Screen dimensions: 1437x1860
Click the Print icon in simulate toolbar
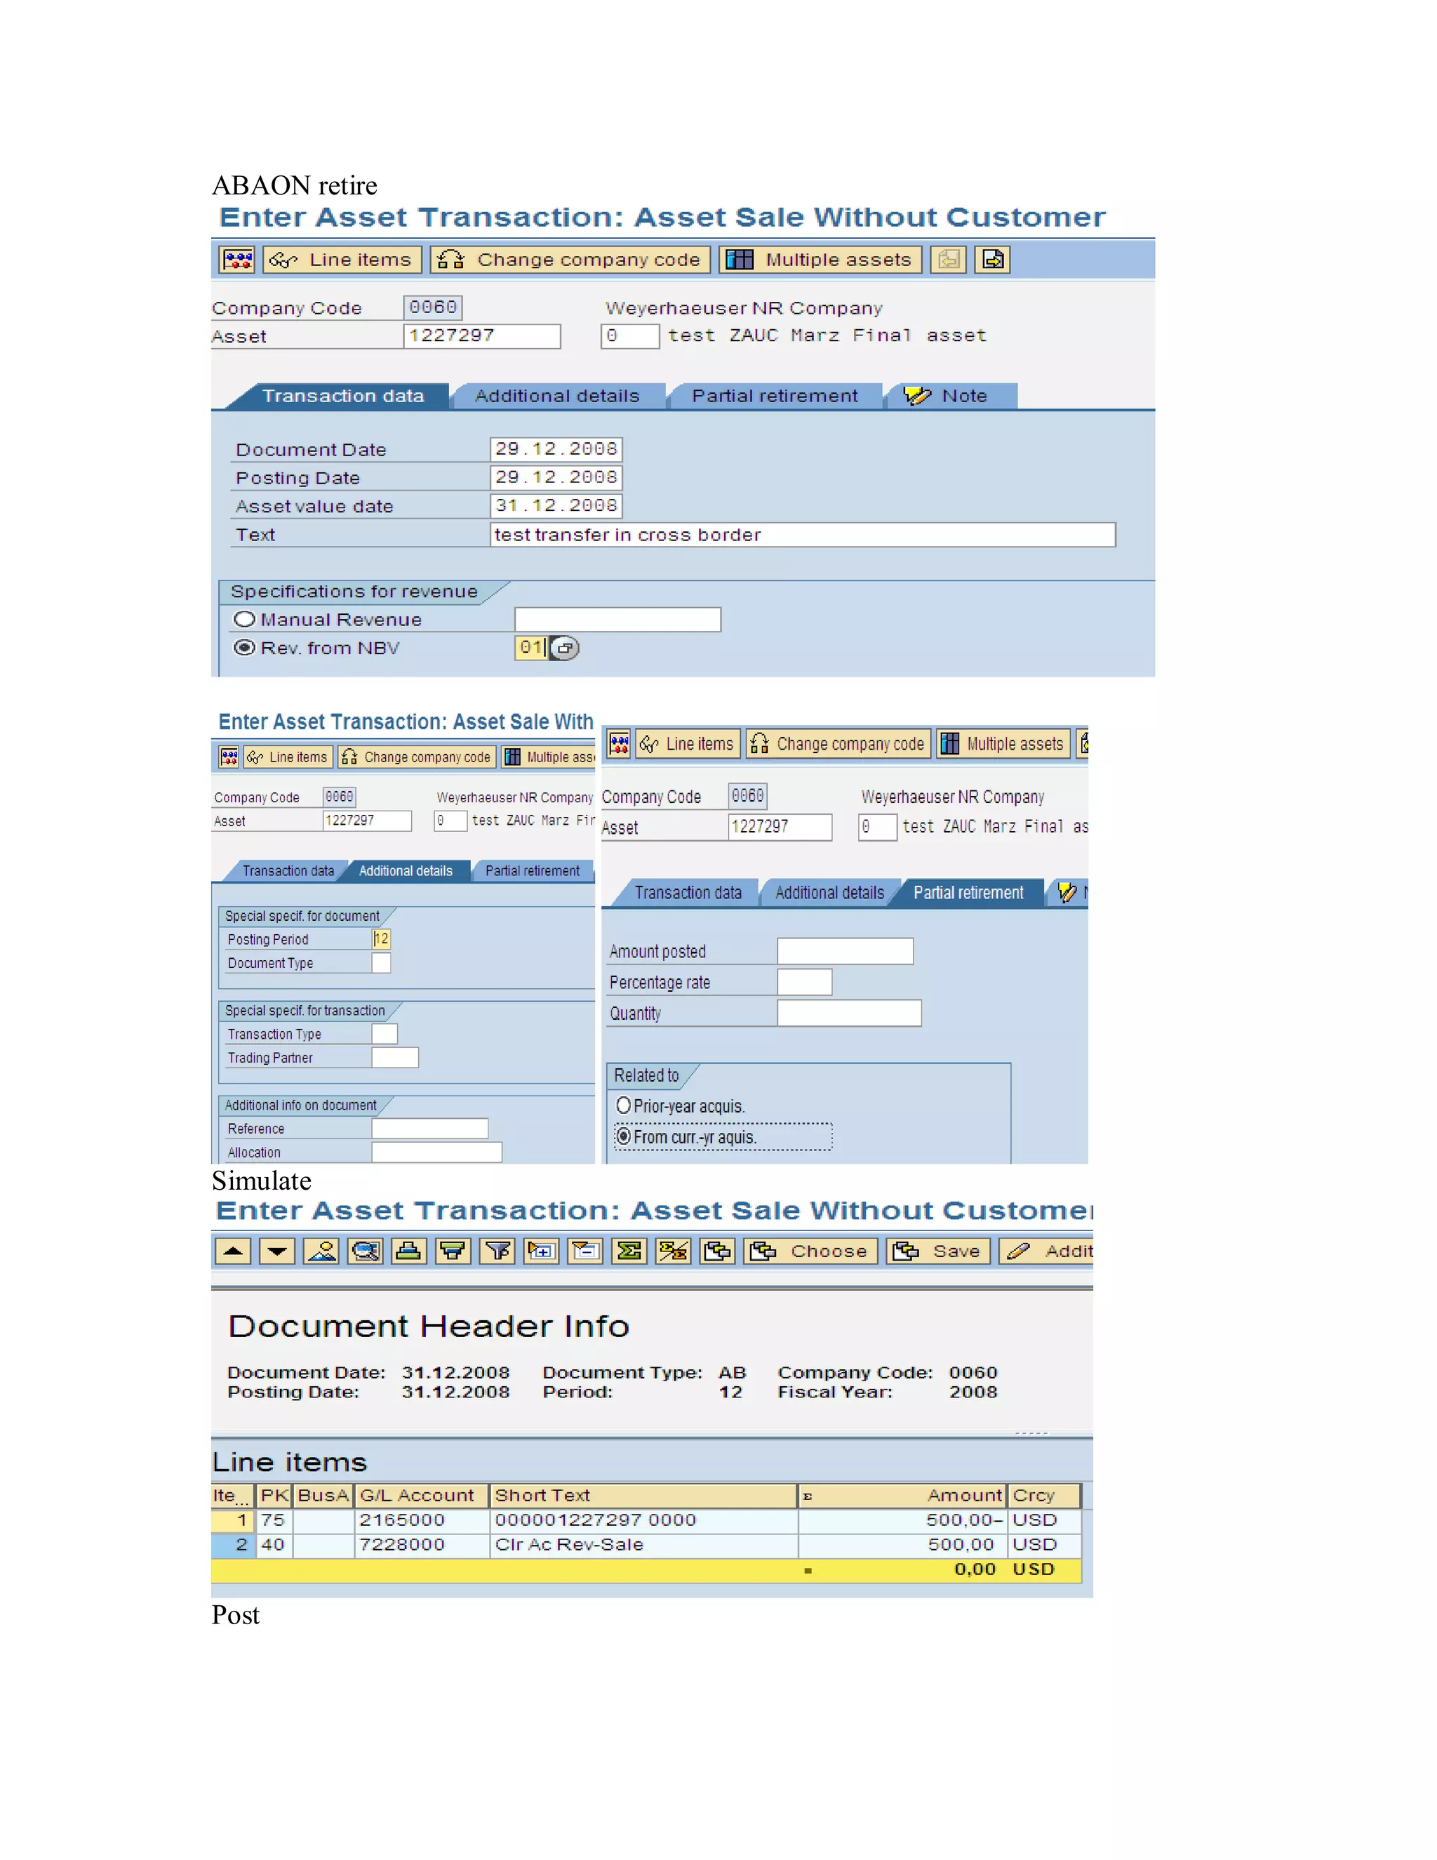coord(408,1251)
